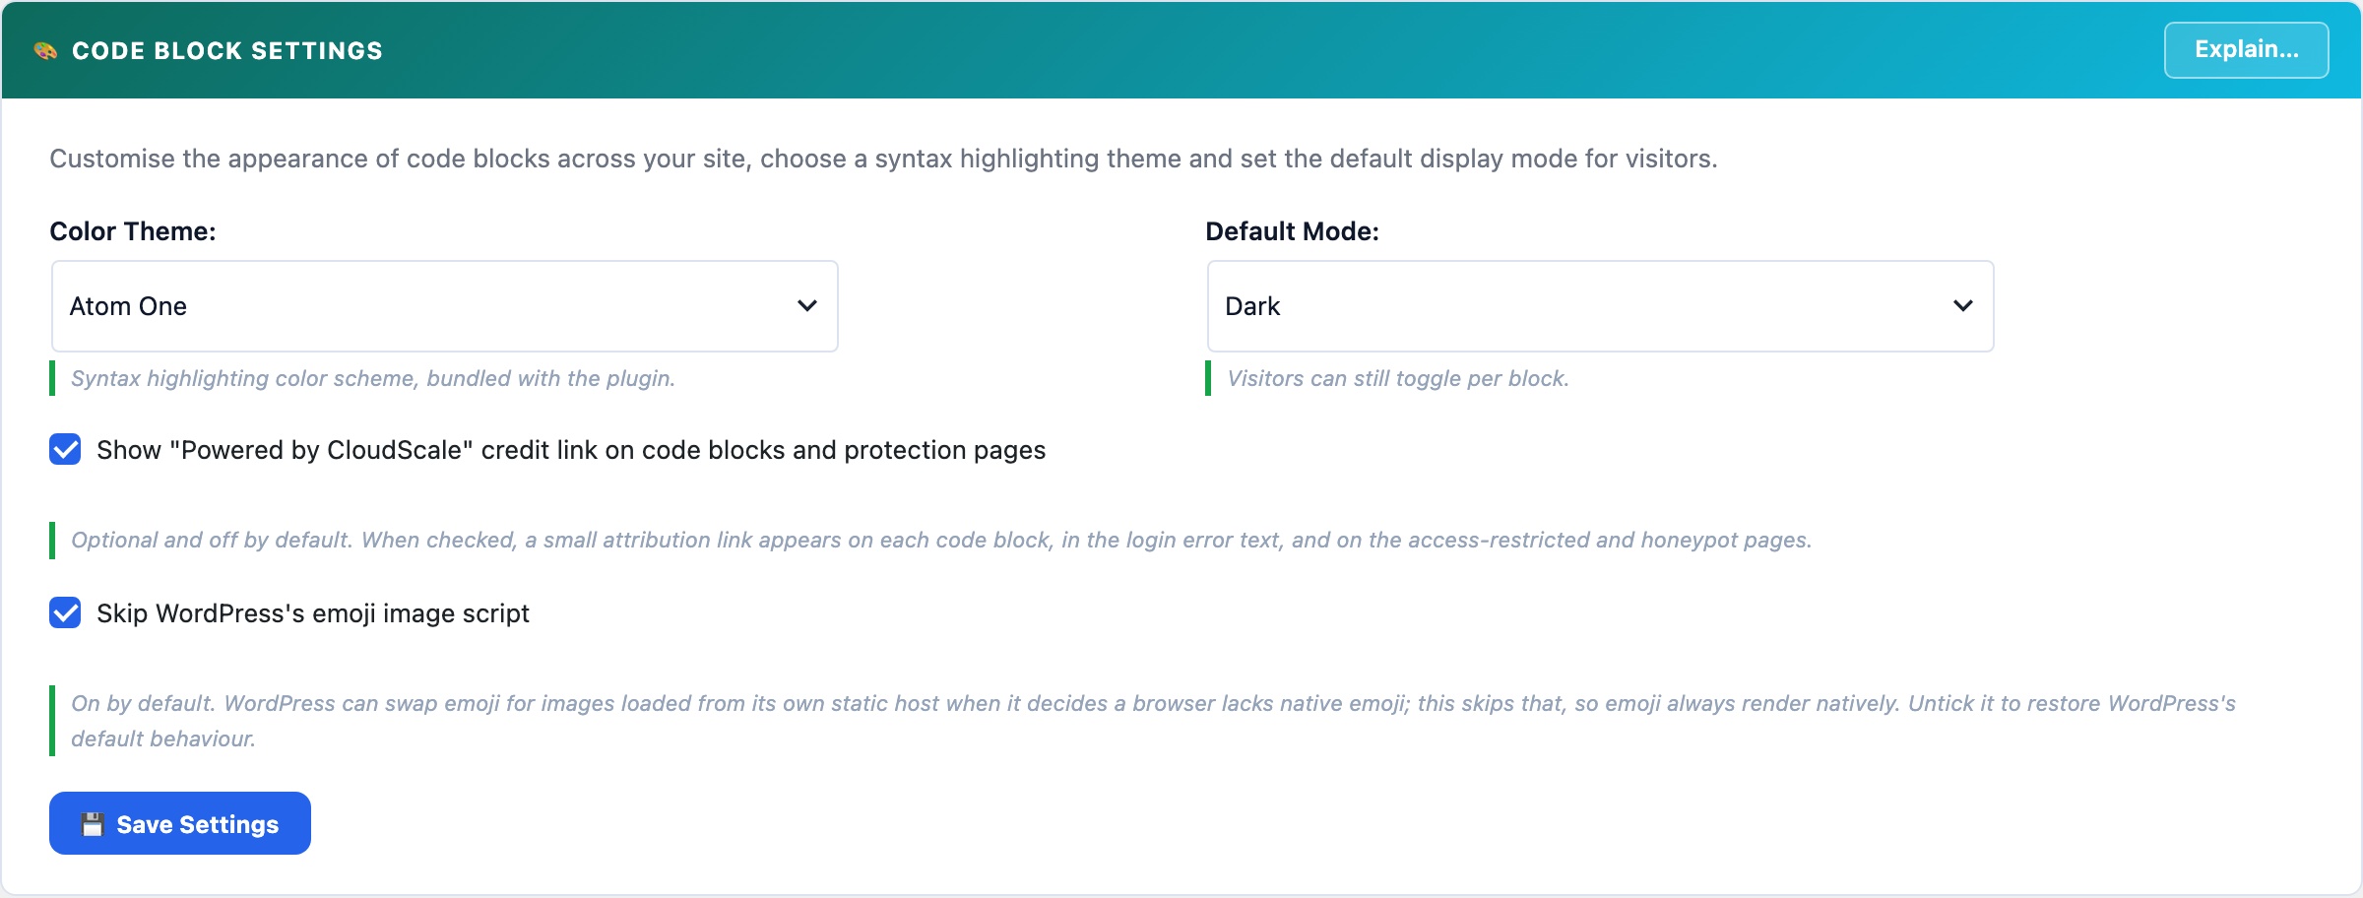The height and width of the screenshot is (898, 2363).
Task: Click the Color Theme label
Action: point(133,231)
